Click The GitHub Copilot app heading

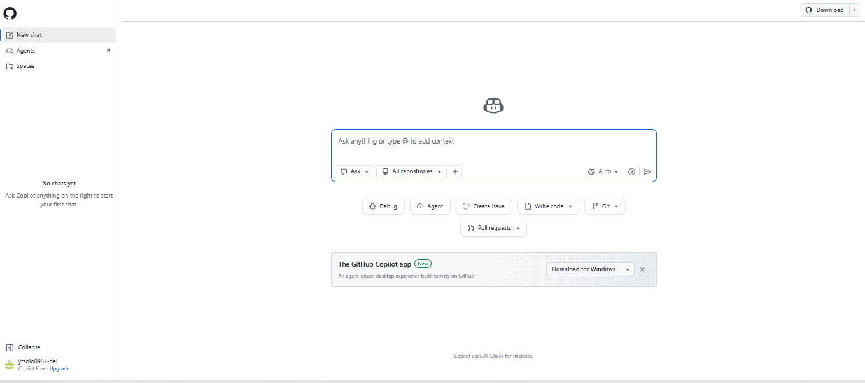coord(374,264)
